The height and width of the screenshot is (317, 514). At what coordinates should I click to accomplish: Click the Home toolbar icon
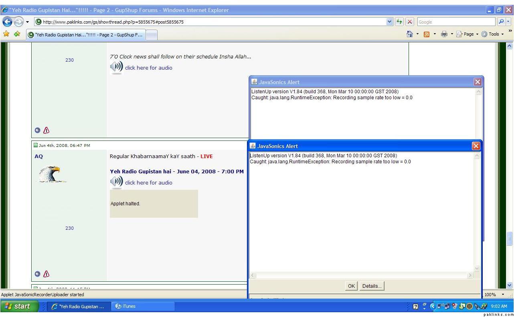(410, 34)
